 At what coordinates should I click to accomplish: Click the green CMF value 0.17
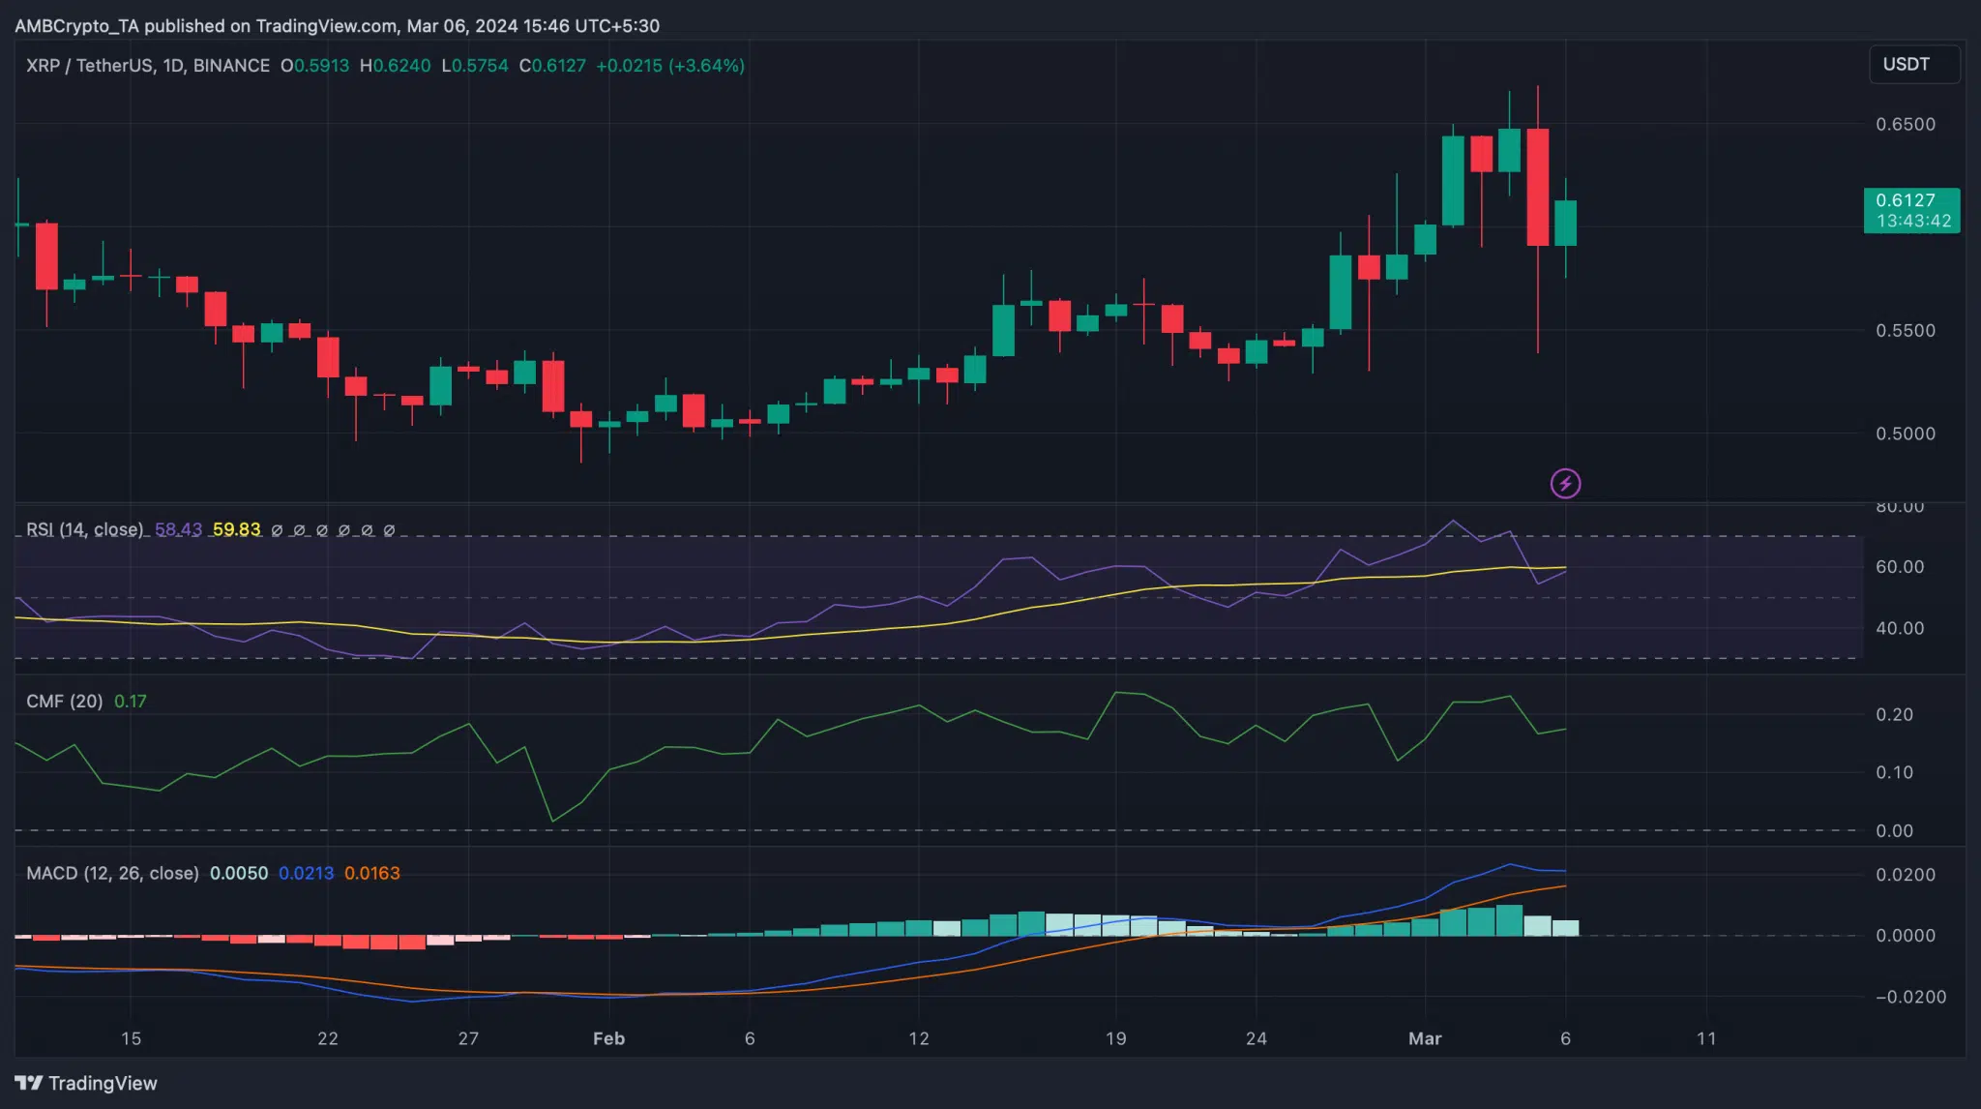[131, 701]
